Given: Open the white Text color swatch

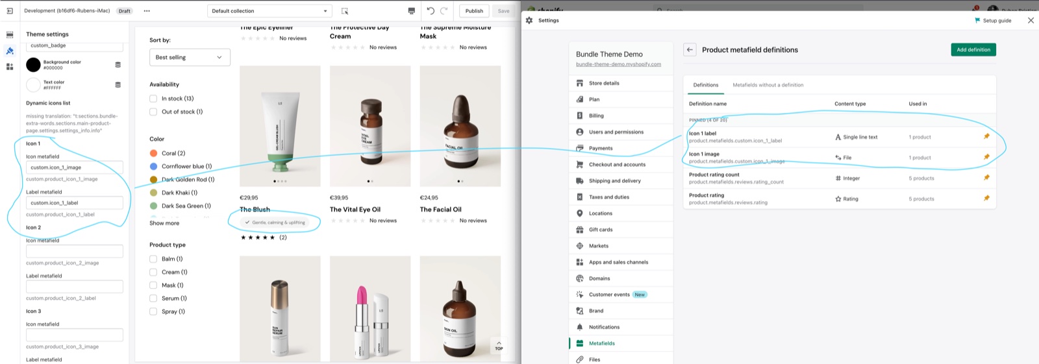Looking at the screenshot, I should (x=33, y=84).
